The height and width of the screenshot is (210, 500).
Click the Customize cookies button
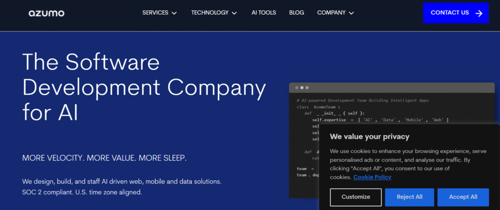click(x=356, y=197)
